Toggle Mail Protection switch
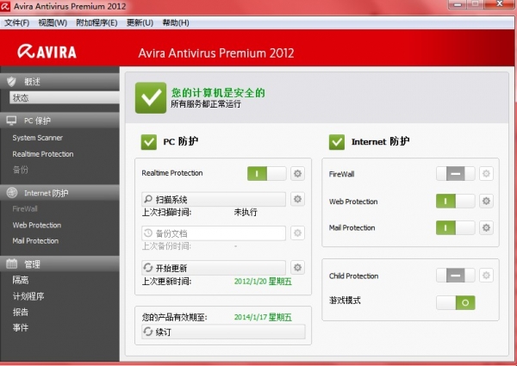 455,227
